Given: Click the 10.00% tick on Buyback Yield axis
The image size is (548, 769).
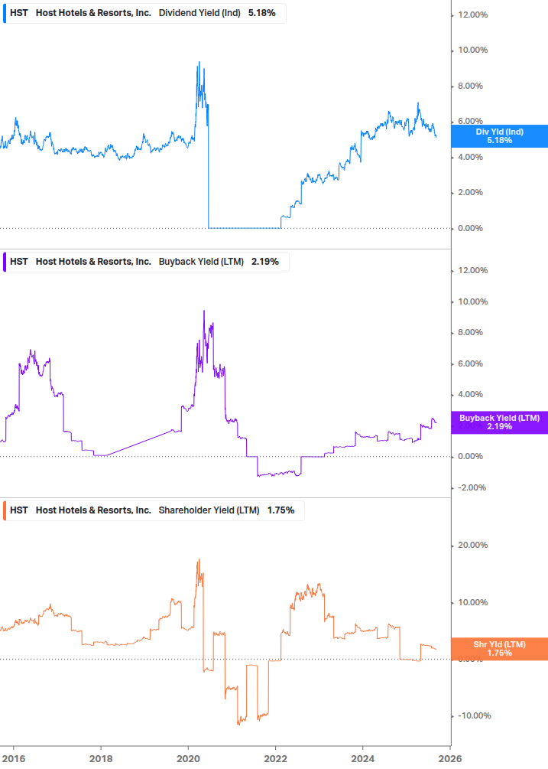Looking at the screenshot, I should [x=472, y=302].
